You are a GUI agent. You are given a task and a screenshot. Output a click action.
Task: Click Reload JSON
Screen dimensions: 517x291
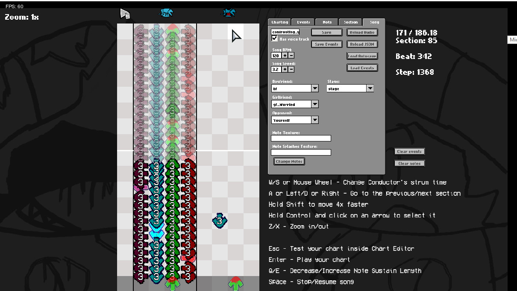(x=362, y=44)
